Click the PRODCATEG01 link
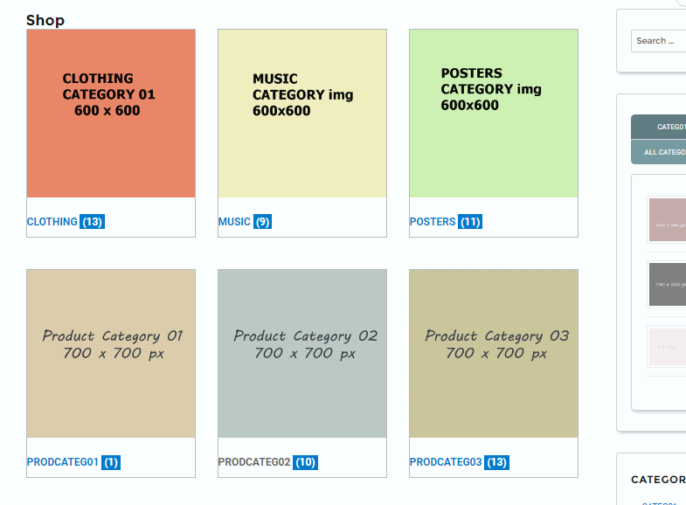The height and width of the screenshot is (505, 686). coord(63,462)
